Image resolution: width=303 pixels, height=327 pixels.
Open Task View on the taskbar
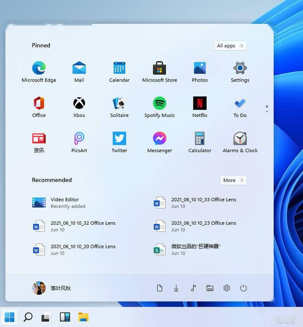pos(46,317)
